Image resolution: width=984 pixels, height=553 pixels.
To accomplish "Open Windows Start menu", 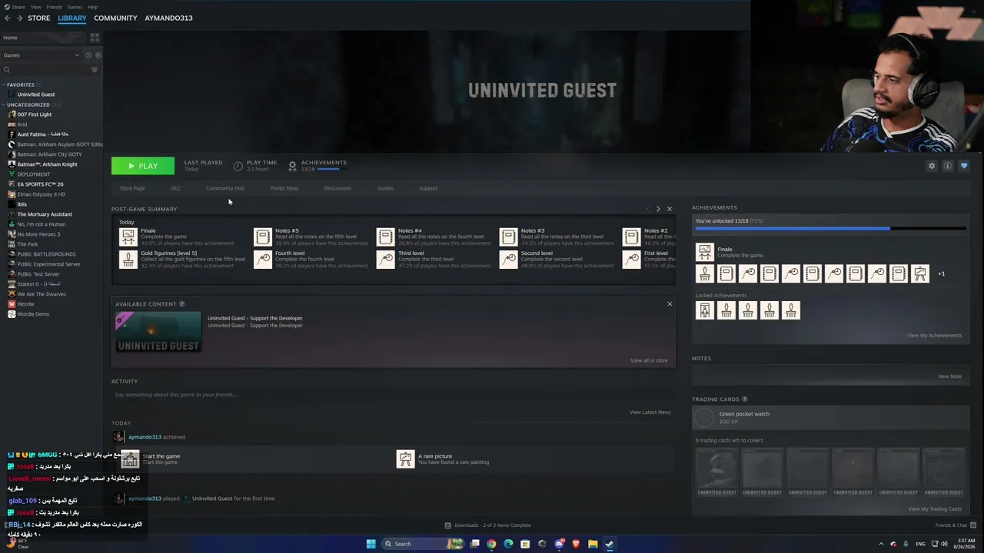I will (x=371, y=544).
